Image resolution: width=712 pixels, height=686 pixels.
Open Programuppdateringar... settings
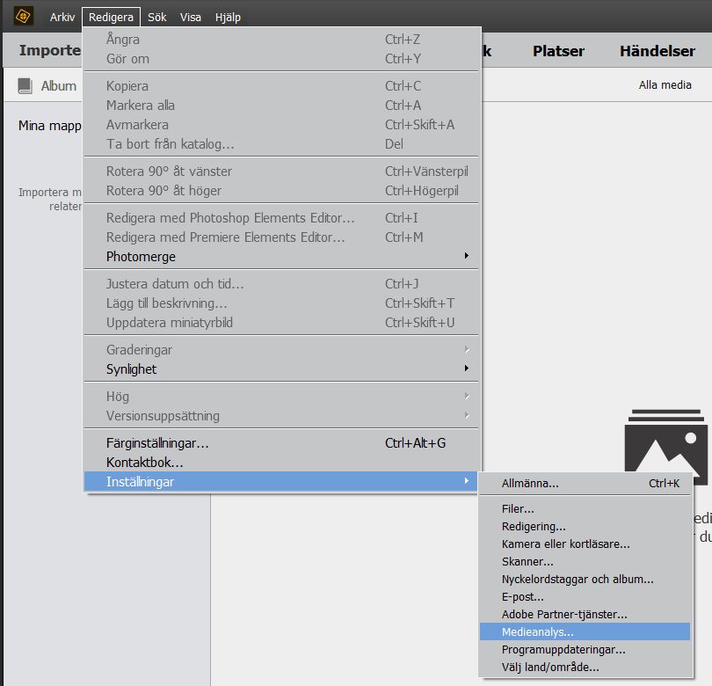pyautogui.click(x=585, y=650)
